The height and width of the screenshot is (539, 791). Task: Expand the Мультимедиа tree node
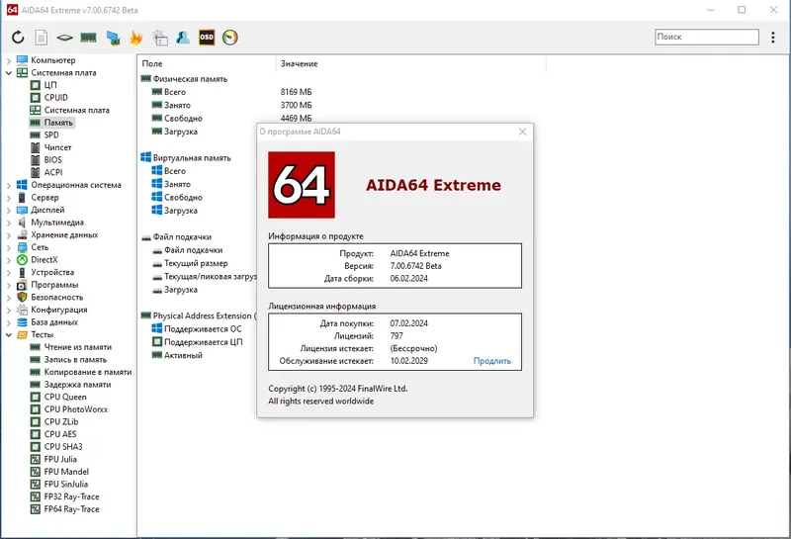pyautogui.click(x=9, y=223)
